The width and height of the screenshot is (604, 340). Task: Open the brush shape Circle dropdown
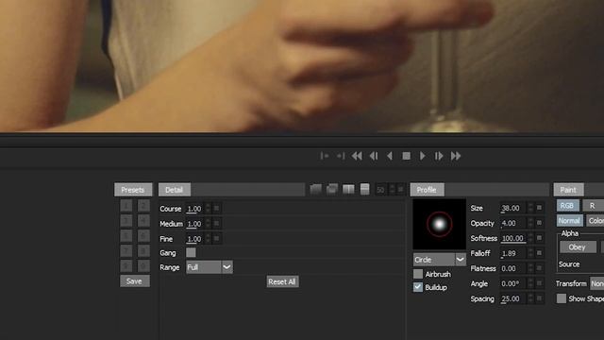tap(439, 260)
